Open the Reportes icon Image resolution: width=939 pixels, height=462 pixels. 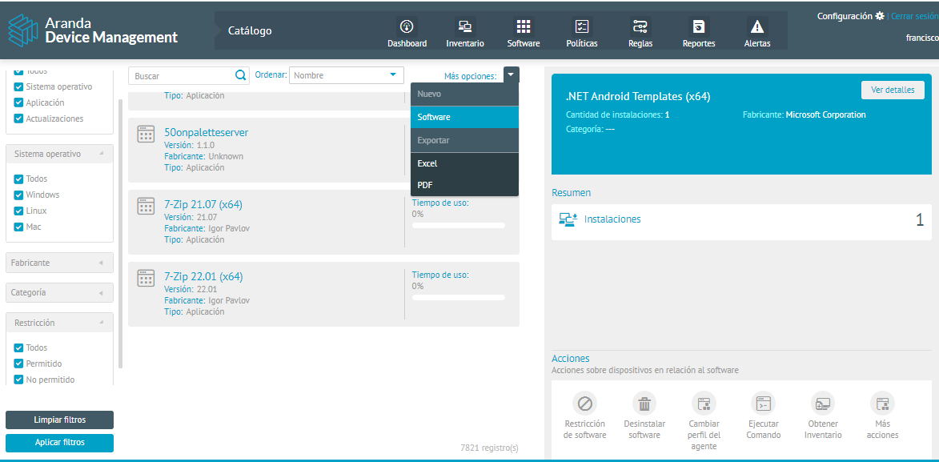click(698, 27)
